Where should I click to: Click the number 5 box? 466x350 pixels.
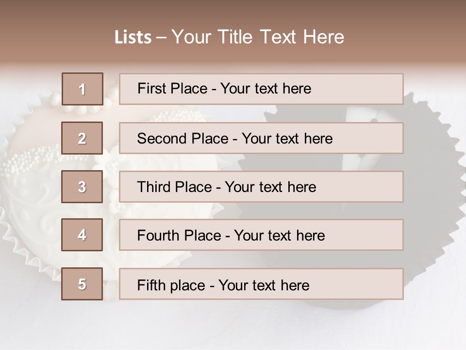pyautogui.click(x=82, y=284)
